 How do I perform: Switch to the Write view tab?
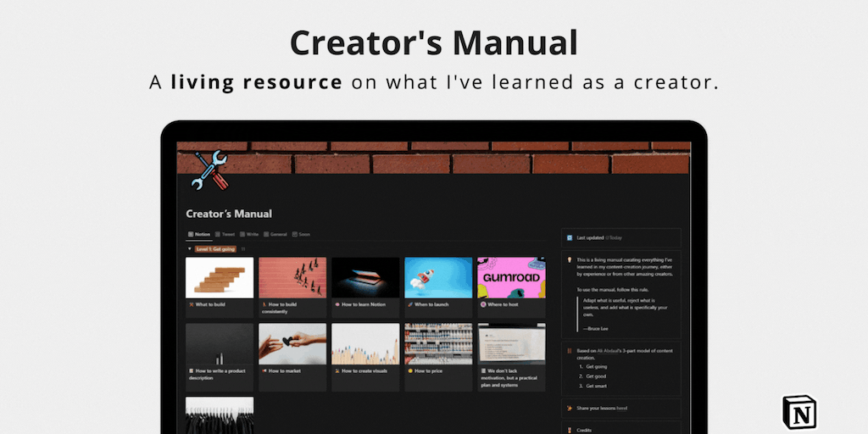249,234
